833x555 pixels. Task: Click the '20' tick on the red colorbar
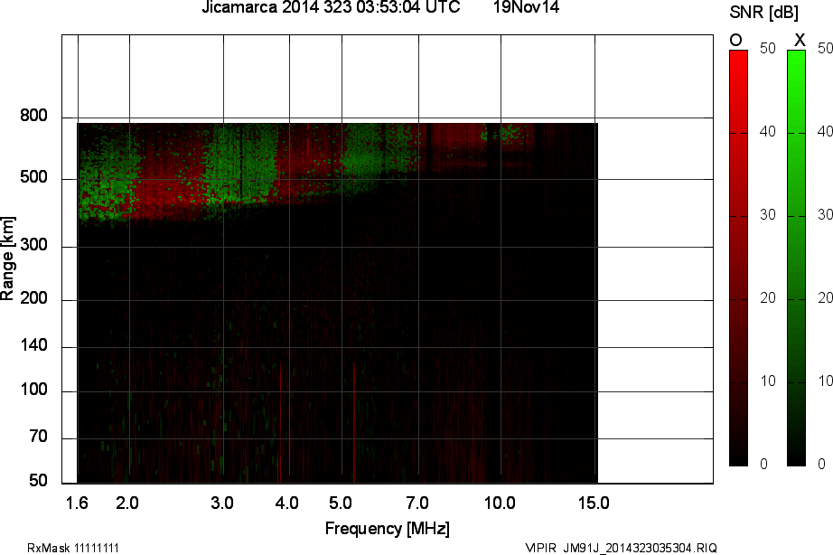point(768,297)
